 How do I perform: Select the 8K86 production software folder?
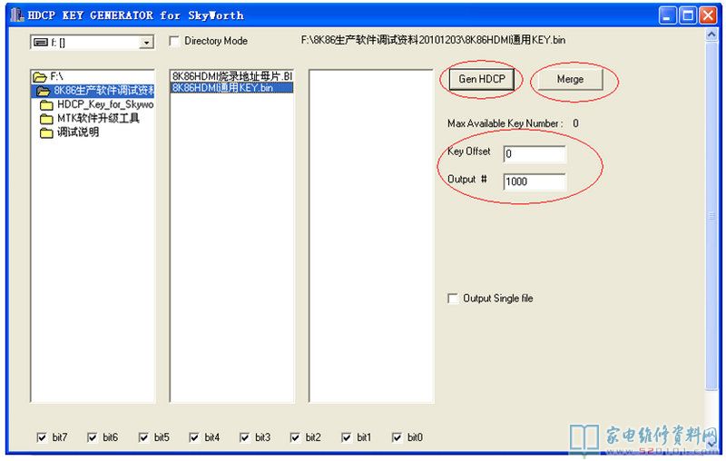point(93,90)
